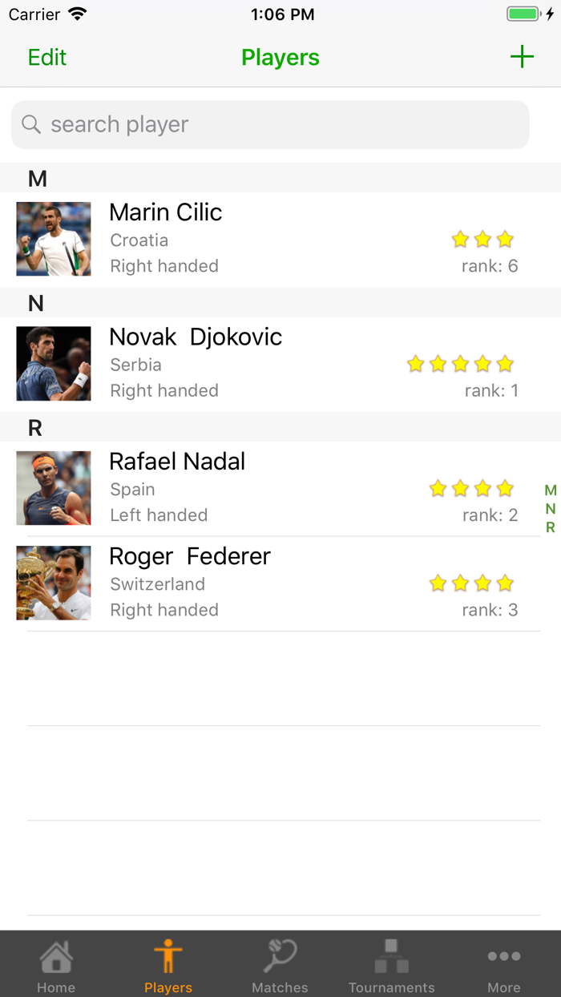Viewport: 561px width, 997px height.
Task: Tap the Edit button
Action: point(46,57)
